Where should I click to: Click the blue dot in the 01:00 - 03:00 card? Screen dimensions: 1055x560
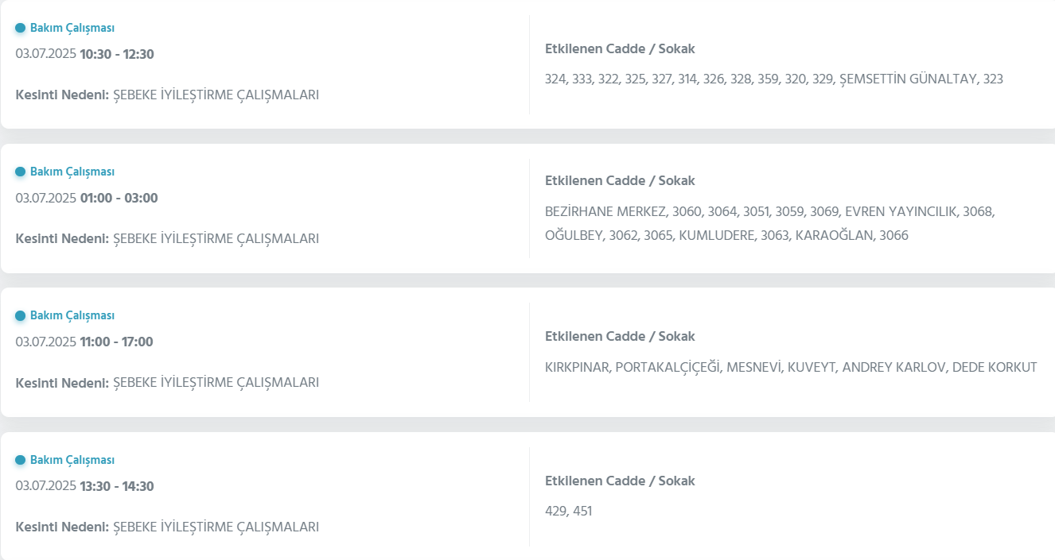[21, 172]
